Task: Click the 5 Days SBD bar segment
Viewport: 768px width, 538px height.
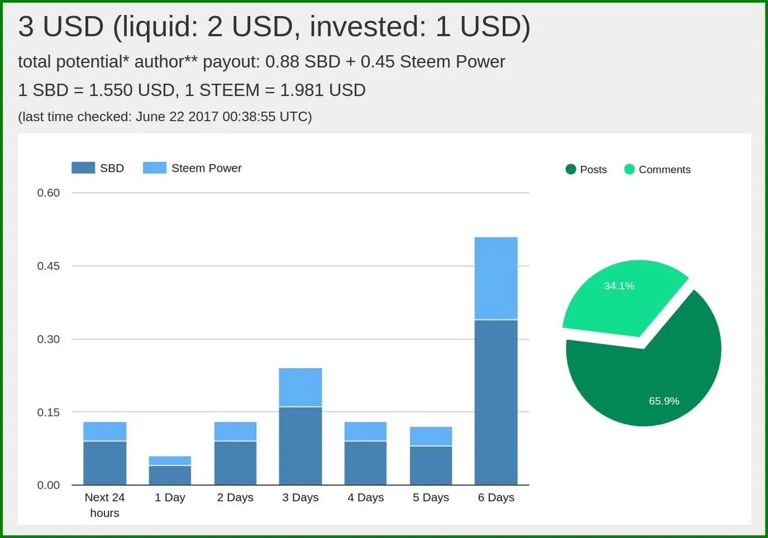Action: (x=431, y=465)
